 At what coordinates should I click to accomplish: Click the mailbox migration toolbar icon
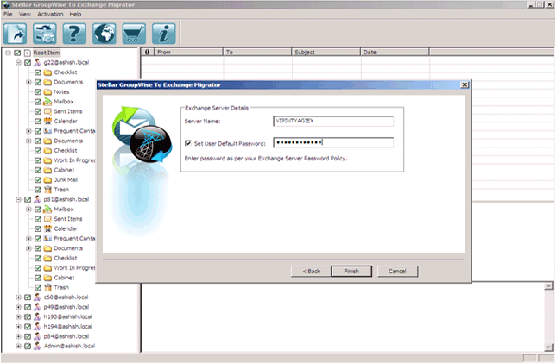(45, 34)
